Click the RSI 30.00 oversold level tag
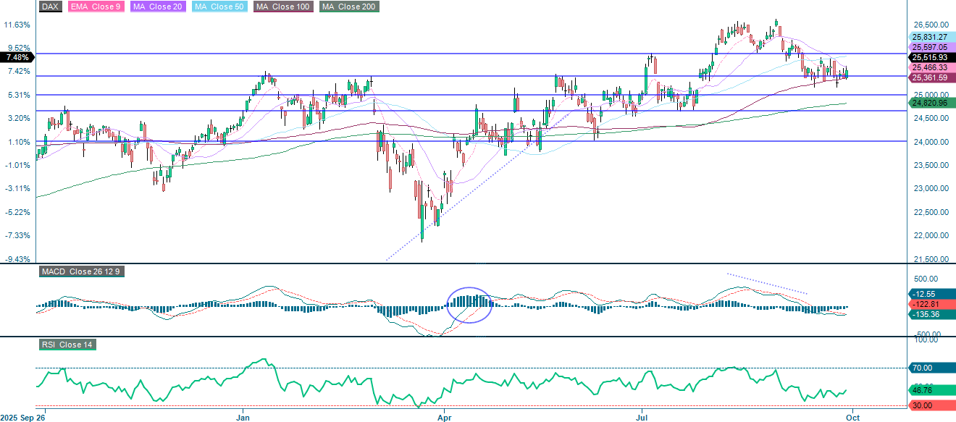956x422 pixels. [x=931, y=405]
